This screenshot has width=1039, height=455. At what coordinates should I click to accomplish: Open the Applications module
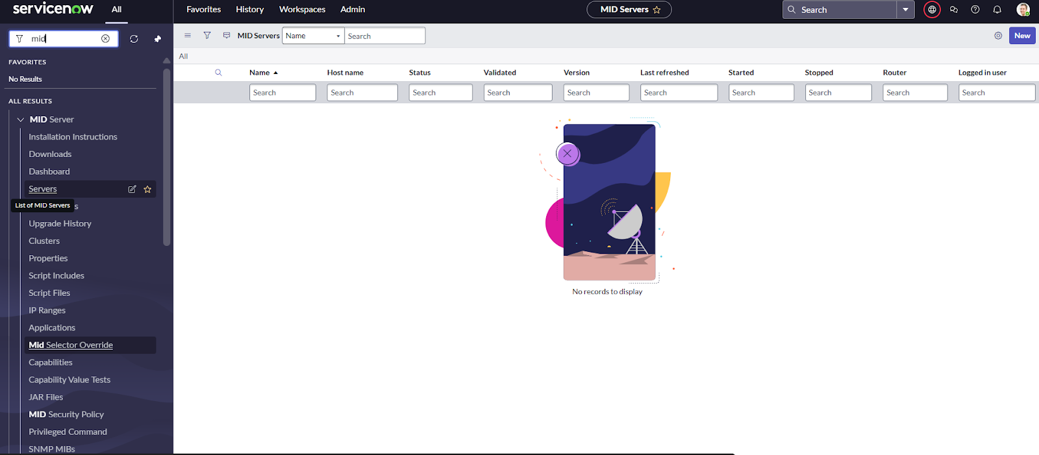coord(52,328)
